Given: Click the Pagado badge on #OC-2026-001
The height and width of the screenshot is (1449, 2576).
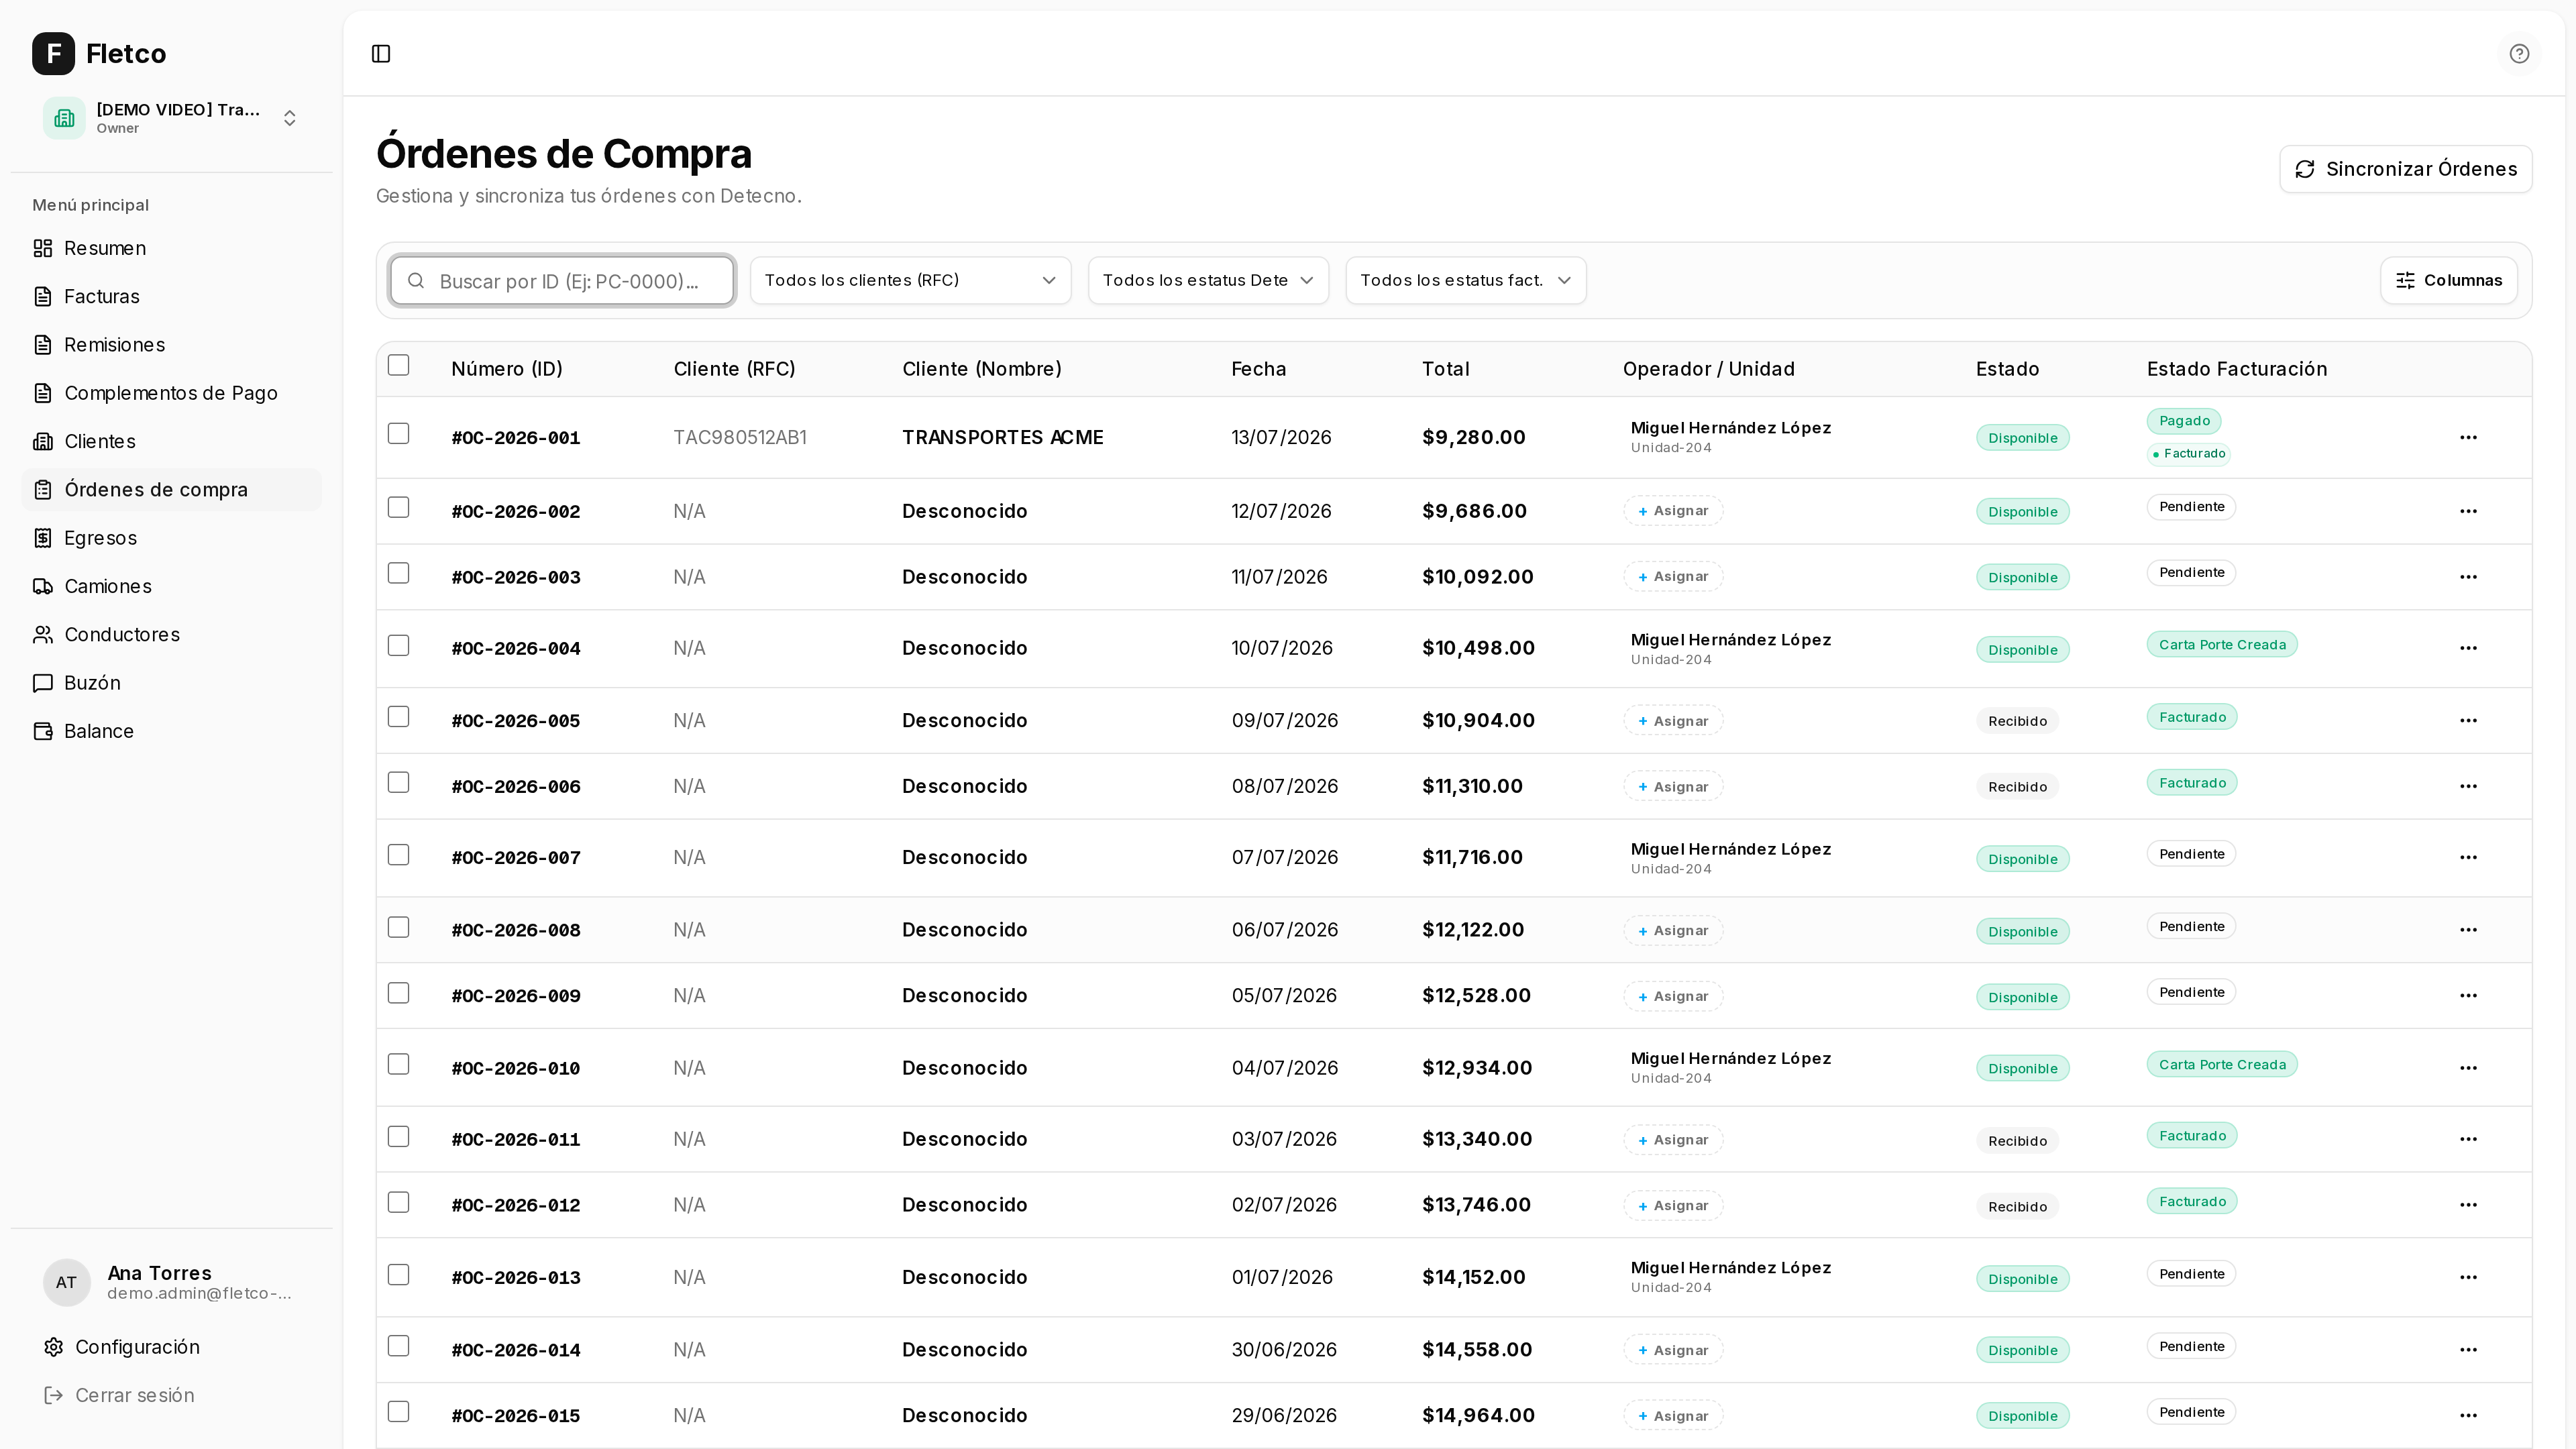Looking at the screenshot, I should [2184, 421].
